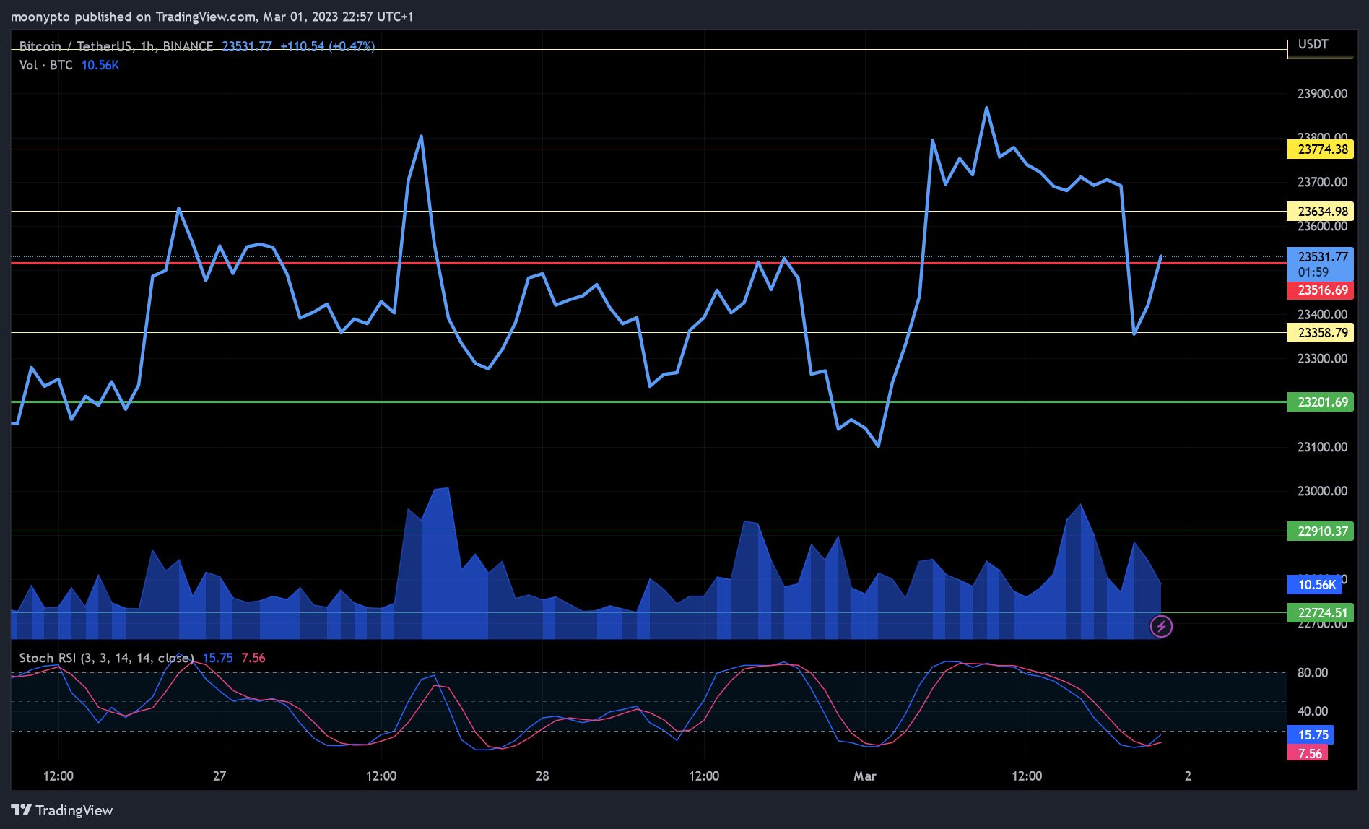This screenshot has width=1369, height=829.
Task: Click the red 23516.69 price label
Action: click(1321, 290)
